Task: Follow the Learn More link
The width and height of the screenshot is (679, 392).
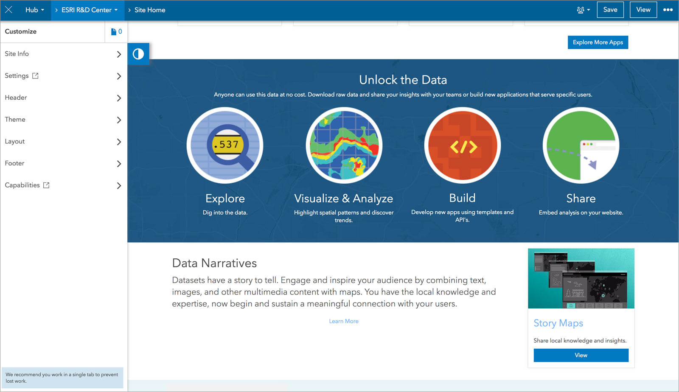Action: coord(344,321)
